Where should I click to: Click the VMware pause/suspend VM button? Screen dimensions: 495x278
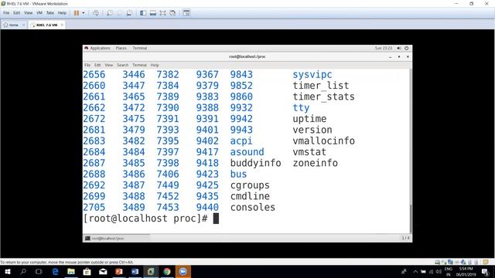tap(77, 13)
